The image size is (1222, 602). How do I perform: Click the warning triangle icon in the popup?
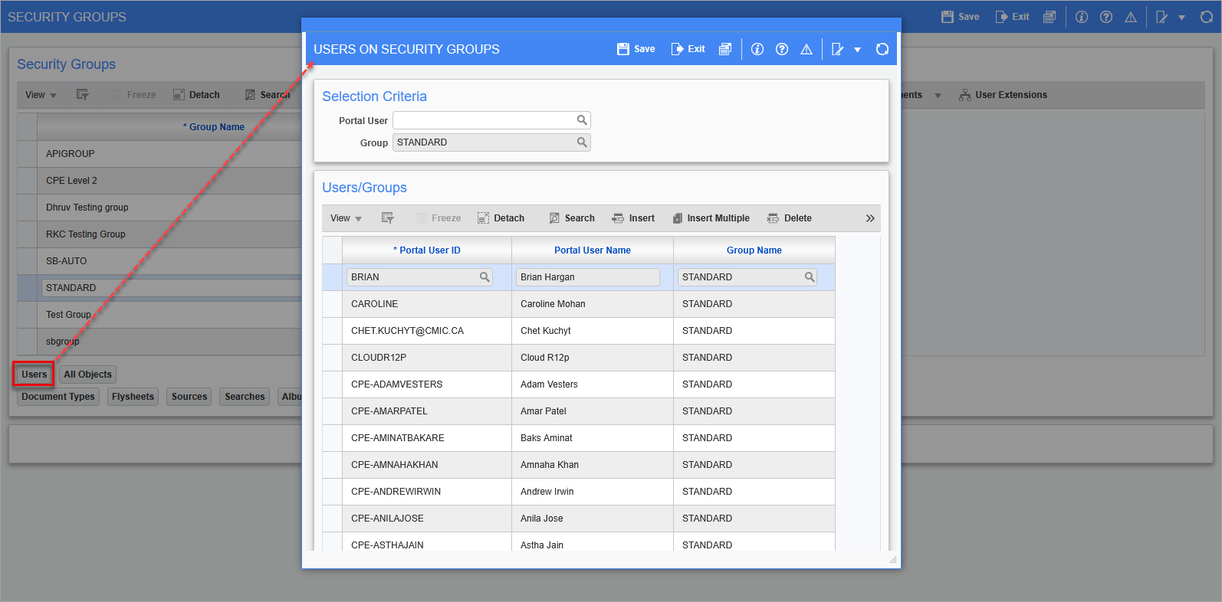tap(806, 49)
